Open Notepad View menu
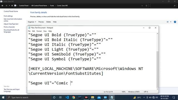 click(x=45, y=31)
